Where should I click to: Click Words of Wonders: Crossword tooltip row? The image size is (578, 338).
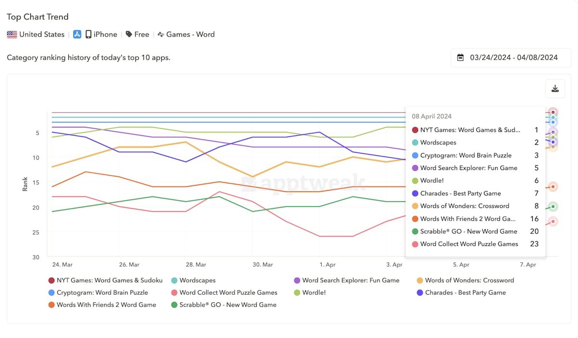point(475,206)
